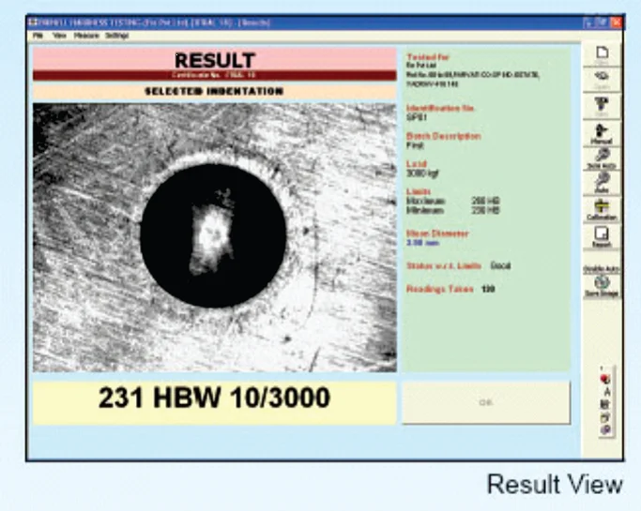Viewport: 641px width, 511px height.
Task: Click the Good status value
Action: pyautogui.click(x=500, y=266)
